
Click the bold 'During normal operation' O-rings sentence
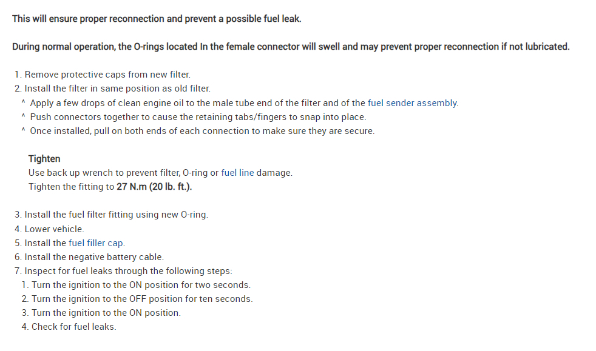pyautogui.click(x=291, y=47)
